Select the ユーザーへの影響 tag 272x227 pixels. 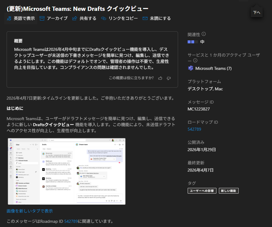(x=202, y=191)
